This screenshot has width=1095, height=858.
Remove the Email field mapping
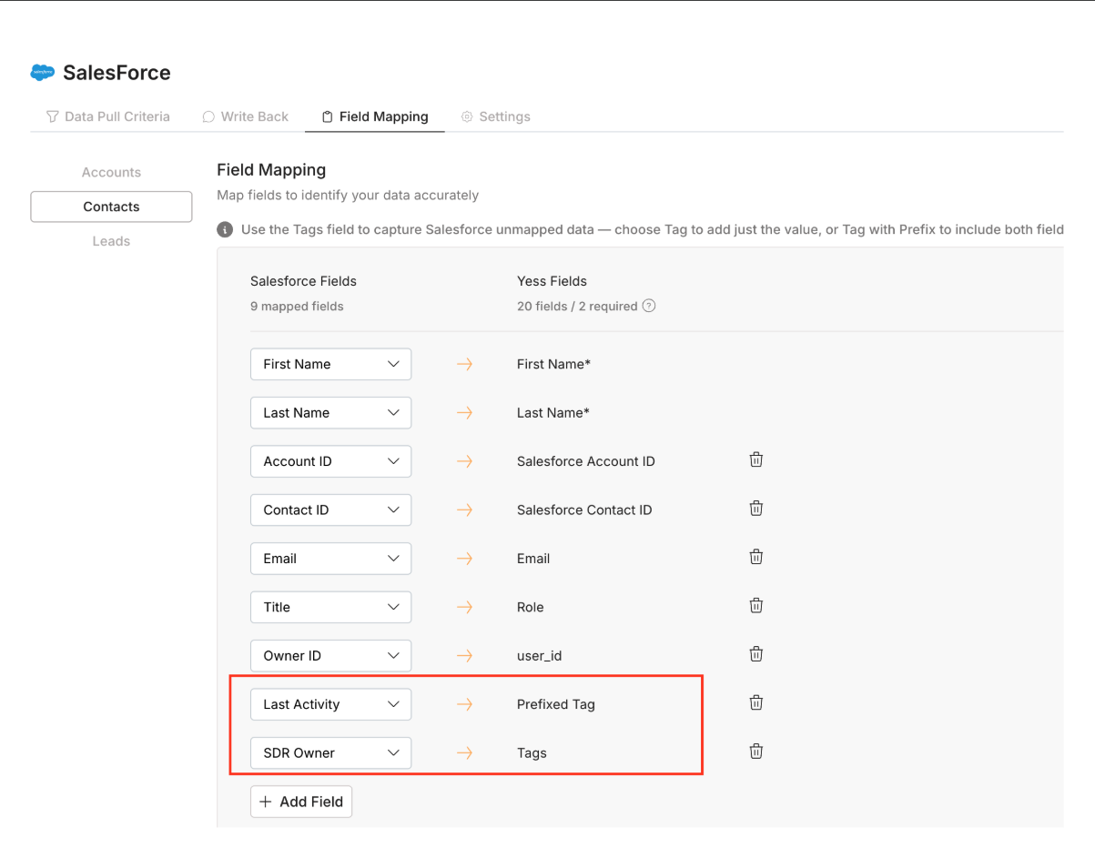pos(755,557)
